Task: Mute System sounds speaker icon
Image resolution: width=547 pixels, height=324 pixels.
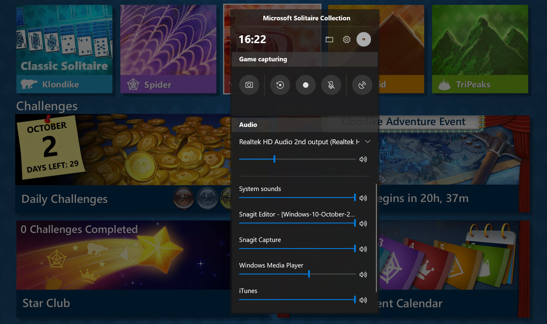Action: (x=363, y=198)
